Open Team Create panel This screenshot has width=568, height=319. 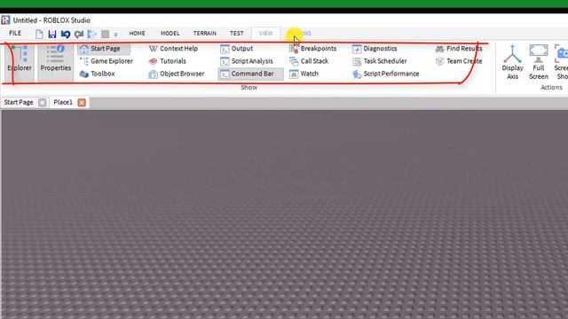[x=459, y=61]
